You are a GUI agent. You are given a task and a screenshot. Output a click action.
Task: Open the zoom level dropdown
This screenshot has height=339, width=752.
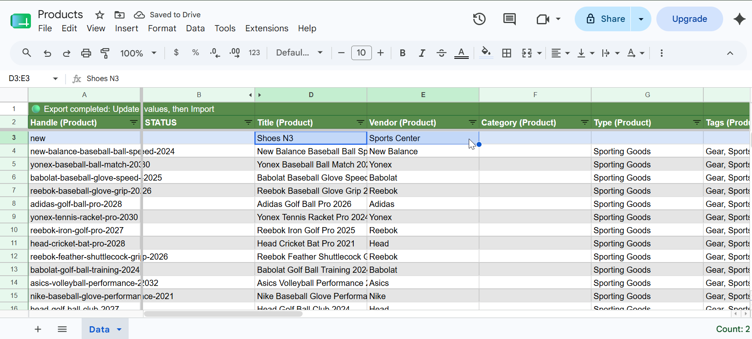coord(138,53)
